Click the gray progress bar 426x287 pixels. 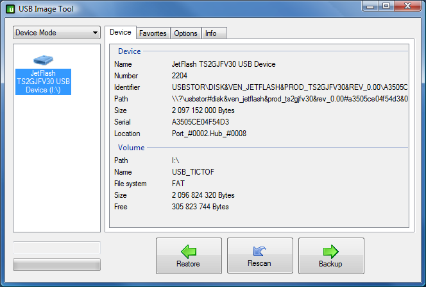point(56,265)
